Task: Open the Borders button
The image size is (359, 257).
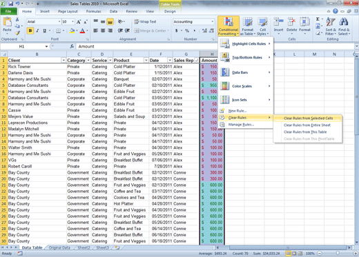Action: tap(58, 30)
